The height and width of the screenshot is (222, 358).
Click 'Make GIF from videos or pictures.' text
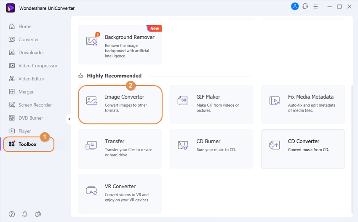(218, 108)
